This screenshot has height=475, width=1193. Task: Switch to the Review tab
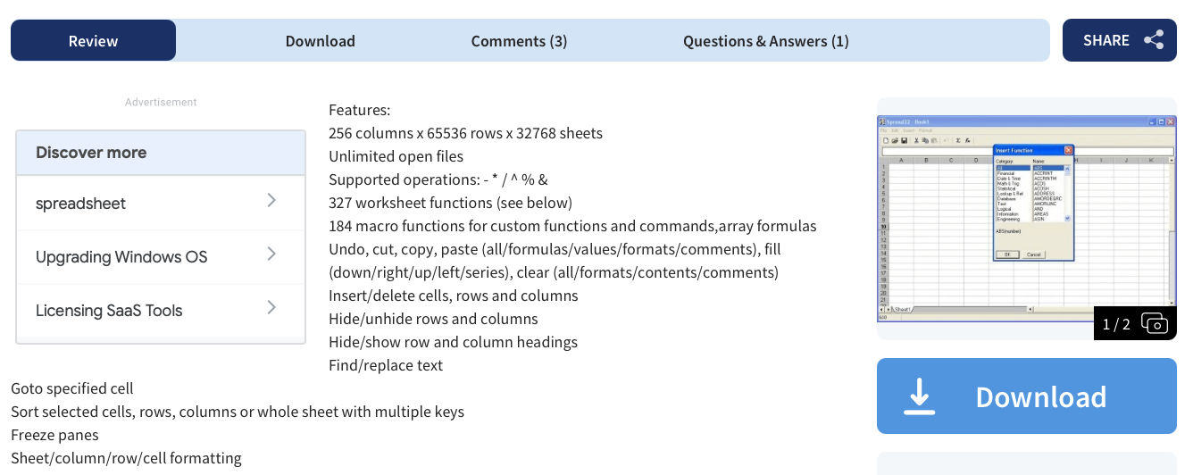pyautogui.click(x=94, y=40)
